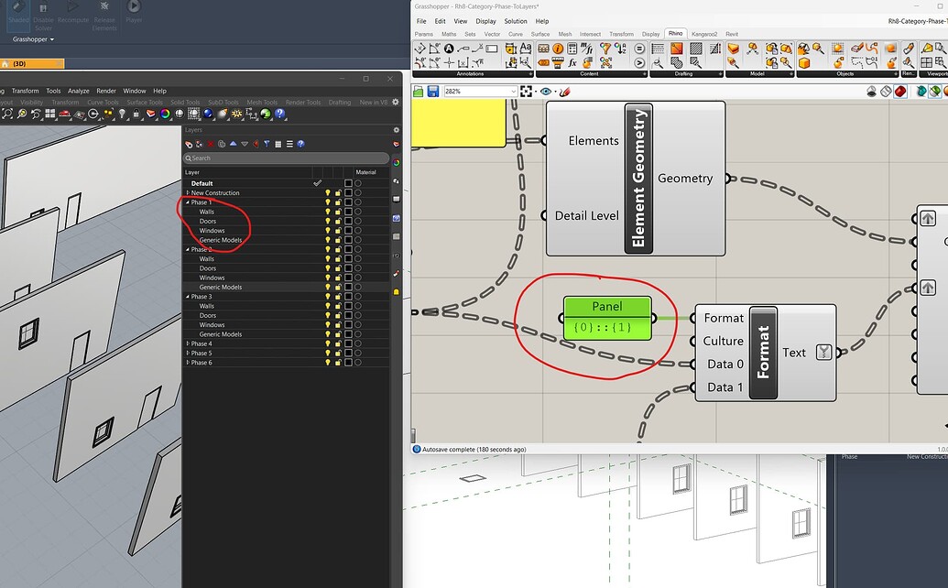Collapse the Phase 2 layer tree
948x588 pixels.
click(188, 249)
